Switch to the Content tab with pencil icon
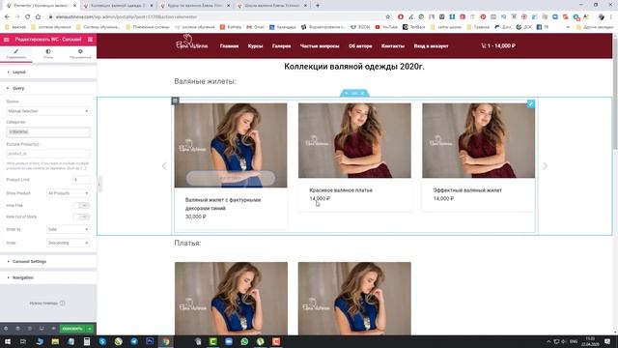This screenshot has height=348, width=618. click(16, 54)
